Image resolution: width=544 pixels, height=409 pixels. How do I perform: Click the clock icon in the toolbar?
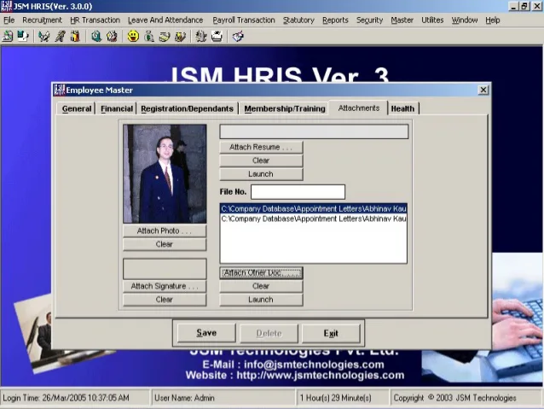(x=96, y=36)
